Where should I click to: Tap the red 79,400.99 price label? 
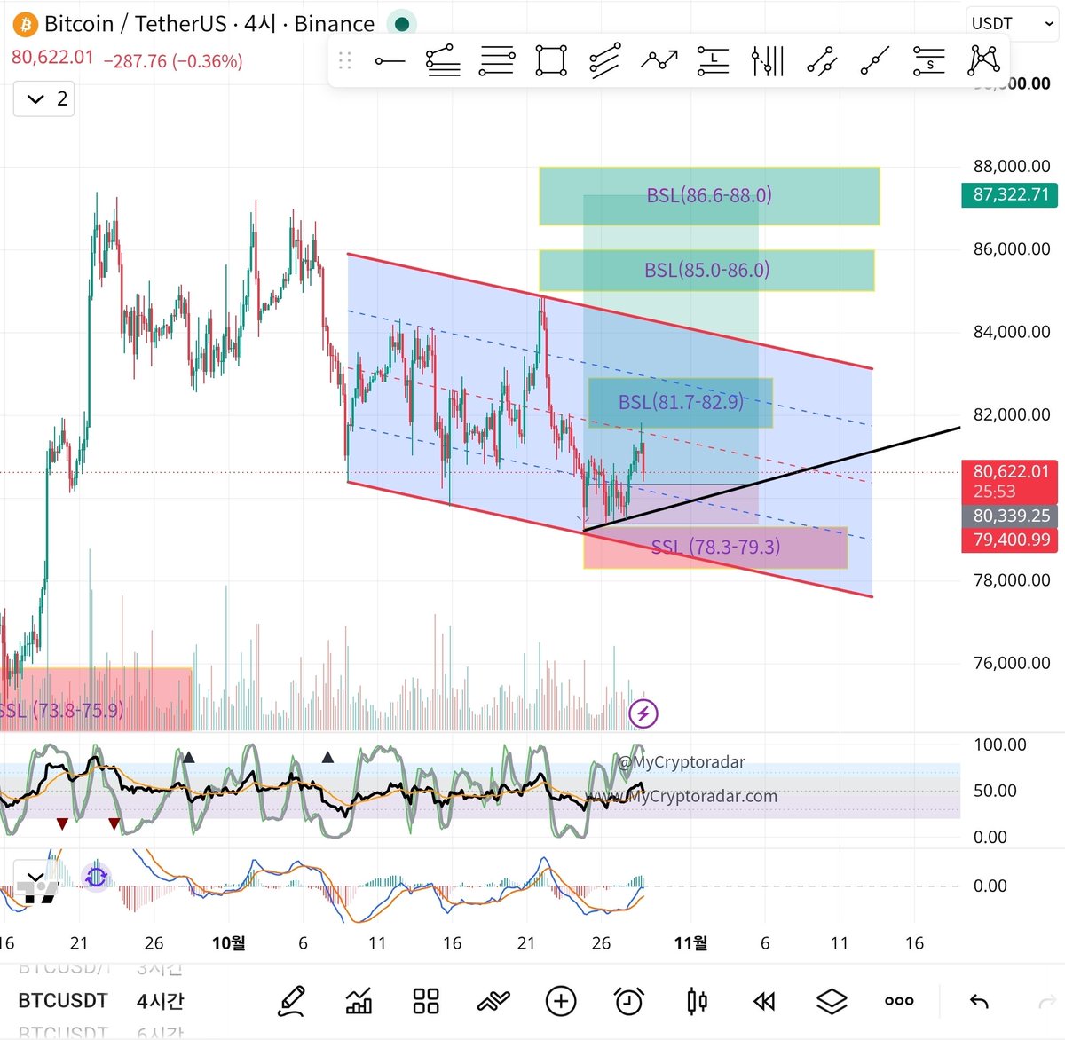pos(1010,540)
